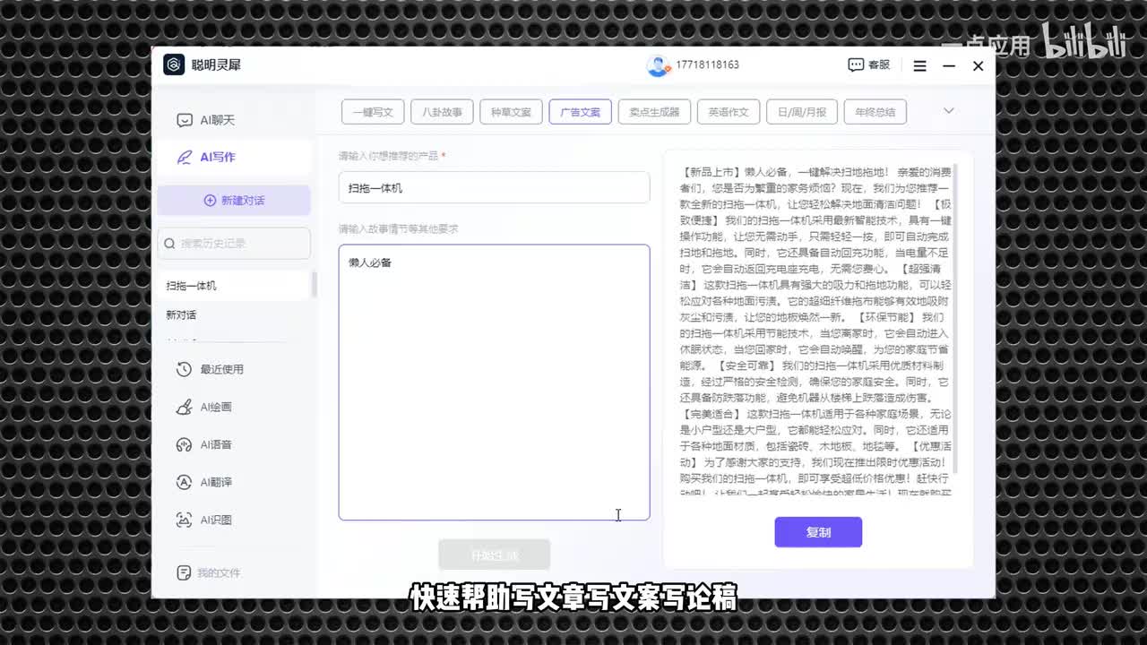
Task: Open the AI识图 image recognition tool
Action: [184, 520]
